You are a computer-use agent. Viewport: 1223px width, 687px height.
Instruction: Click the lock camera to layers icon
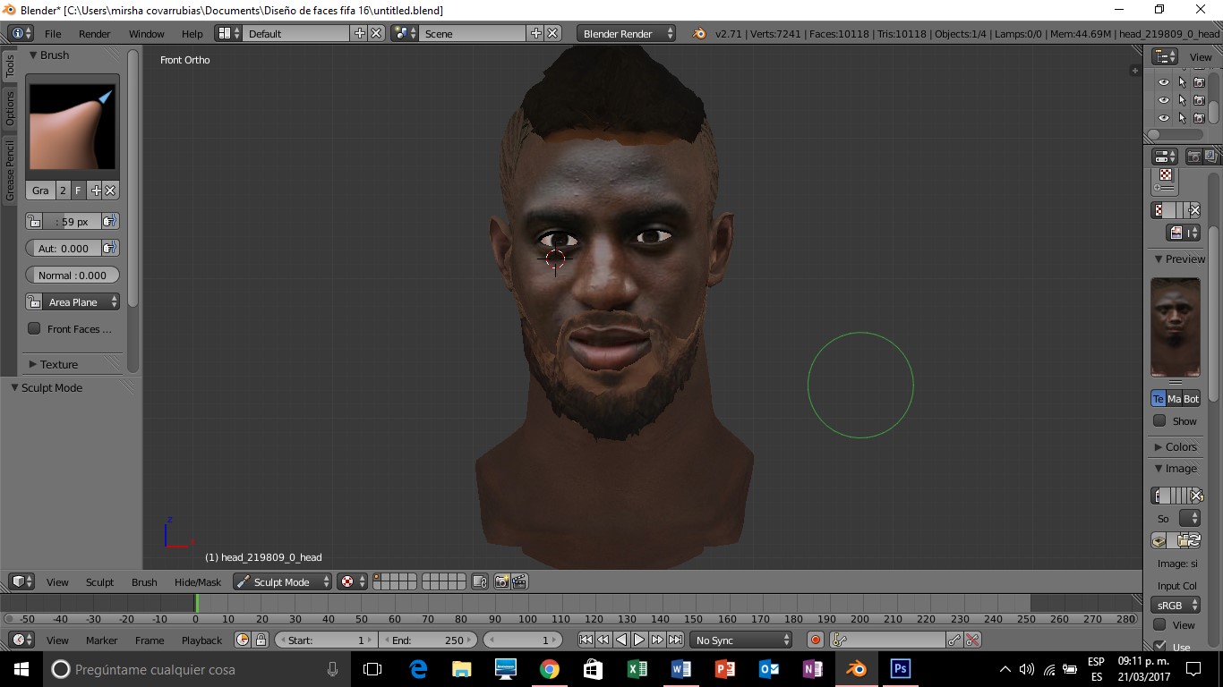(x=480, y=581)
